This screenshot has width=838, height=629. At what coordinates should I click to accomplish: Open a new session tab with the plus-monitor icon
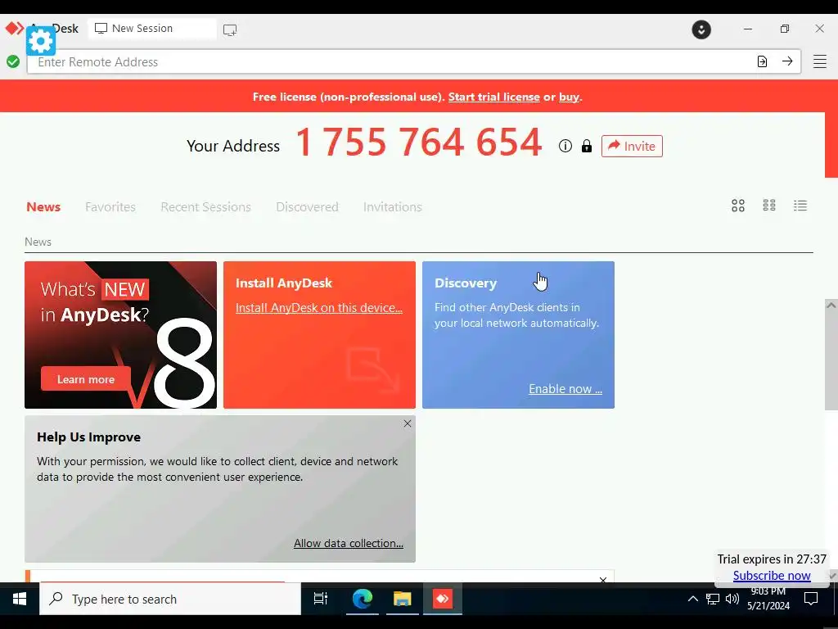[x=230, y=30]
